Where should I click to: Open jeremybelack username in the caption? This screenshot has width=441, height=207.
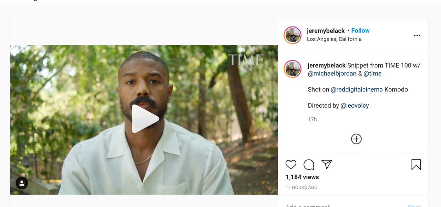coord(327,65)
